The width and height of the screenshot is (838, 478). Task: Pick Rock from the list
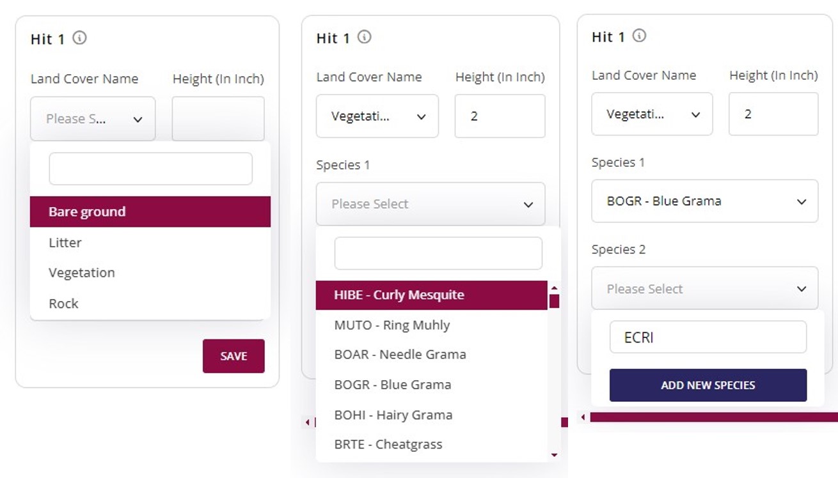point(63,304)
